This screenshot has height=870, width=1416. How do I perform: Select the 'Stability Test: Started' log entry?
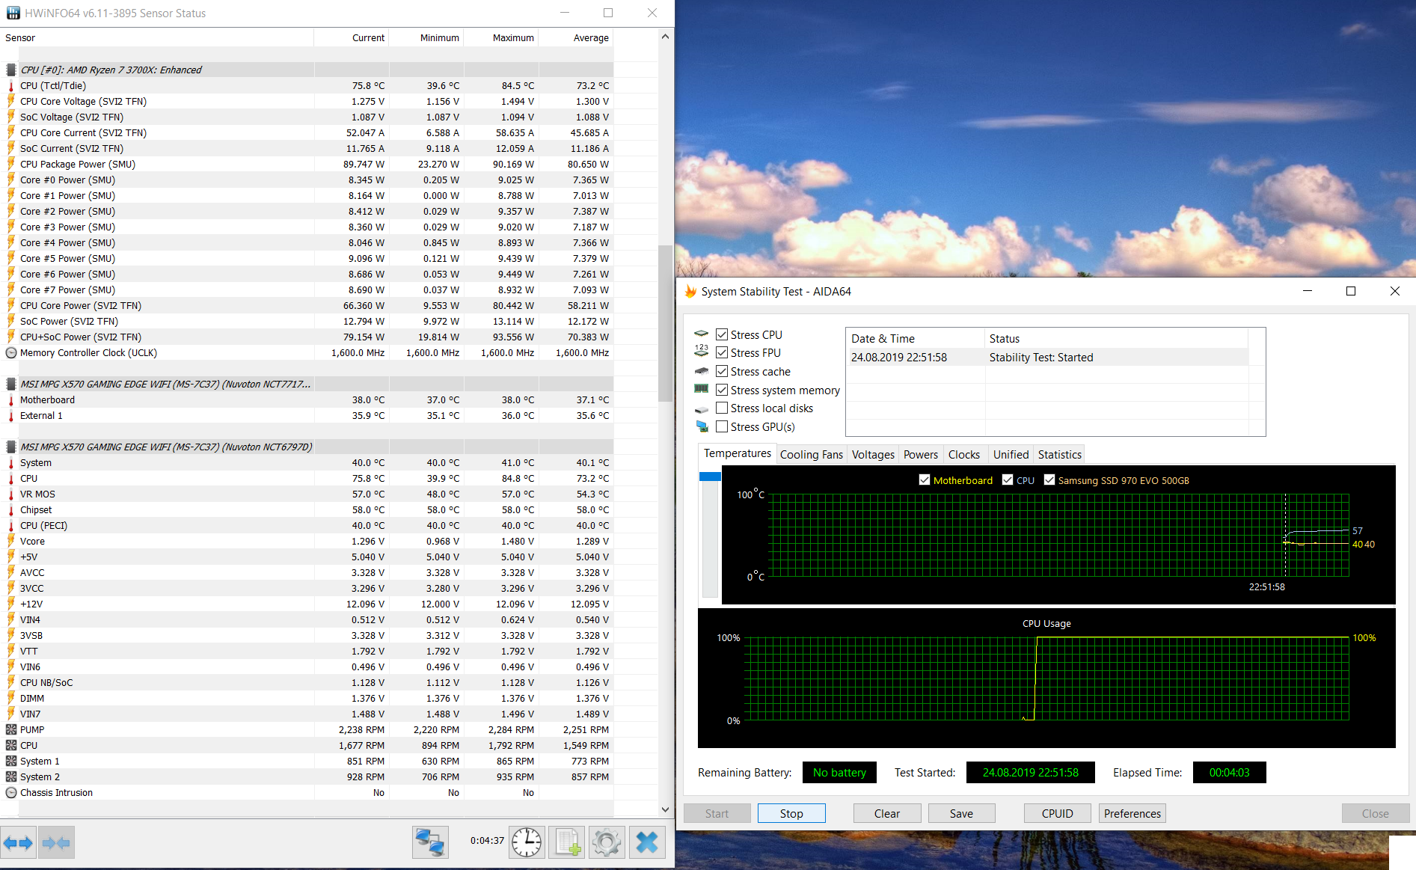pyautogui.click(x=1047, y=357)
